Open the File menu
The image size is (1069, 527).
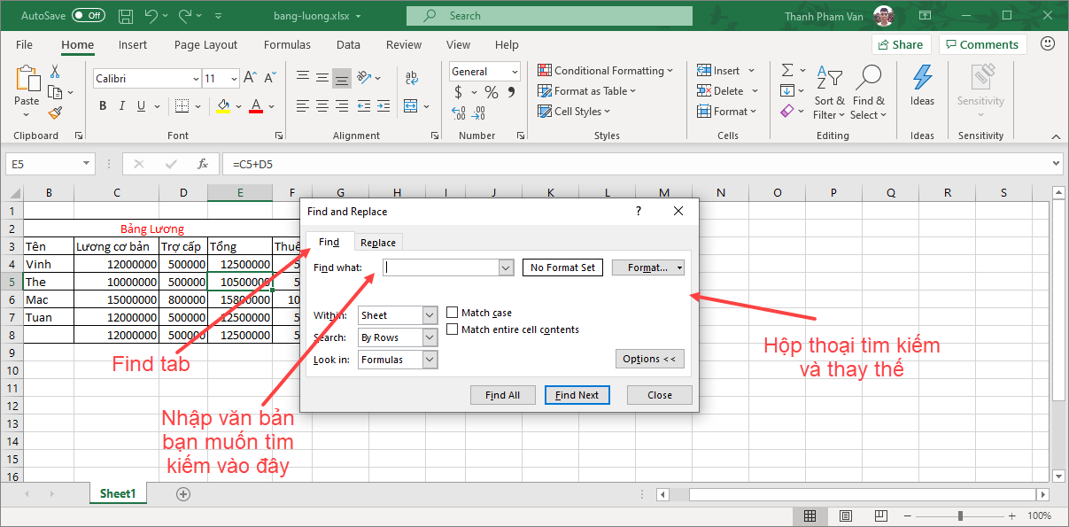point(25,44)
